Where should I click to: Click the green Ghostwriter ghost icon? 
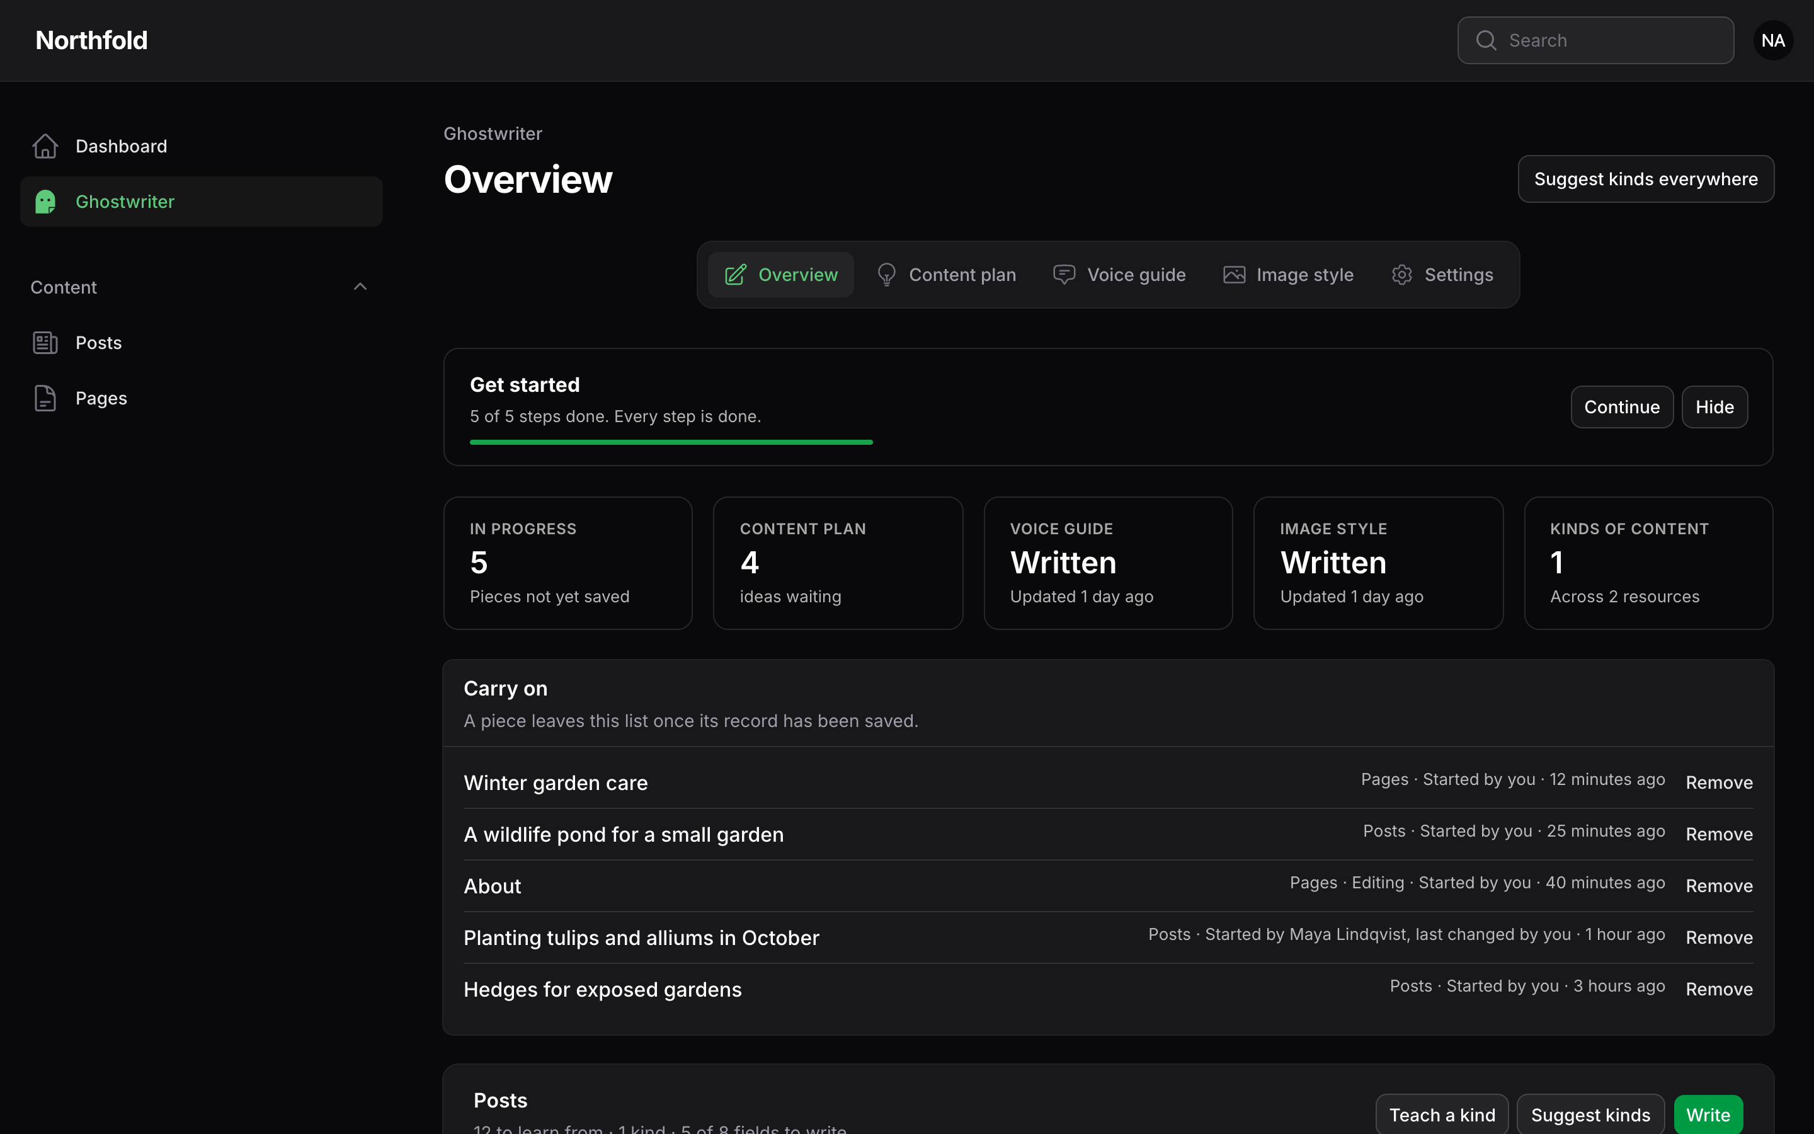45,202
